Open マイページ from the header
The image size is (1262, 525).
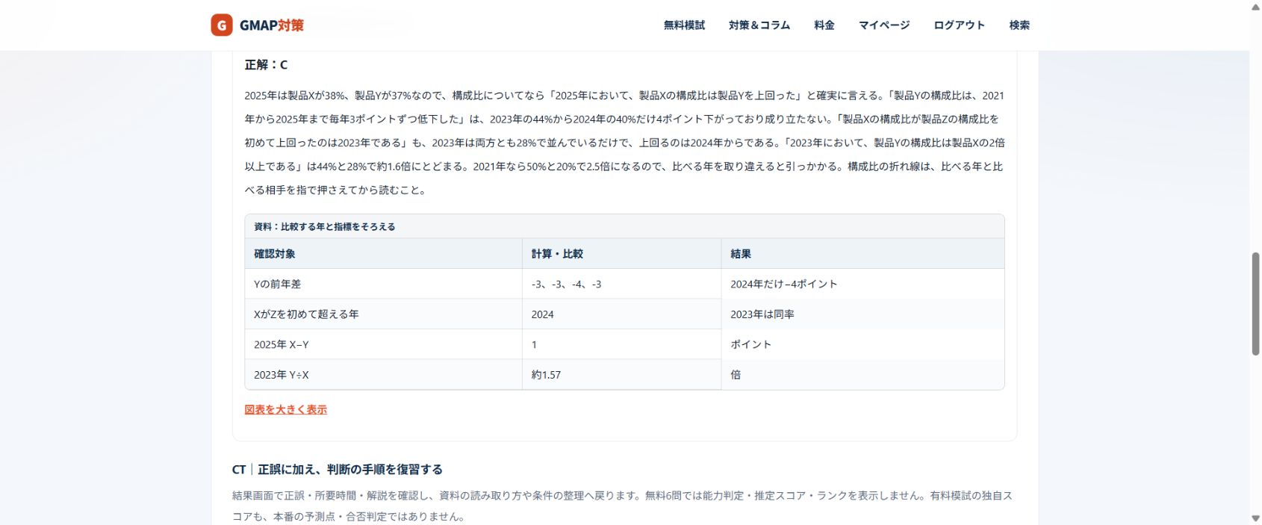pyautogui.click(x=884, y=25)
